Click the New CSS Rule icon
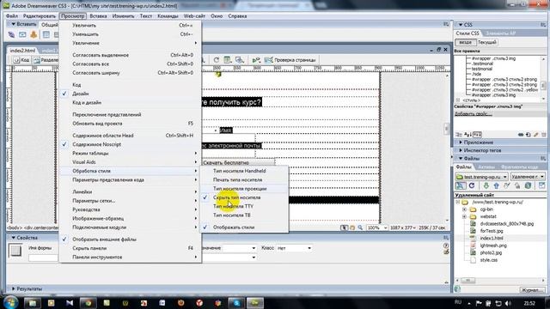The image size is (550, 309). pos(529,135)
